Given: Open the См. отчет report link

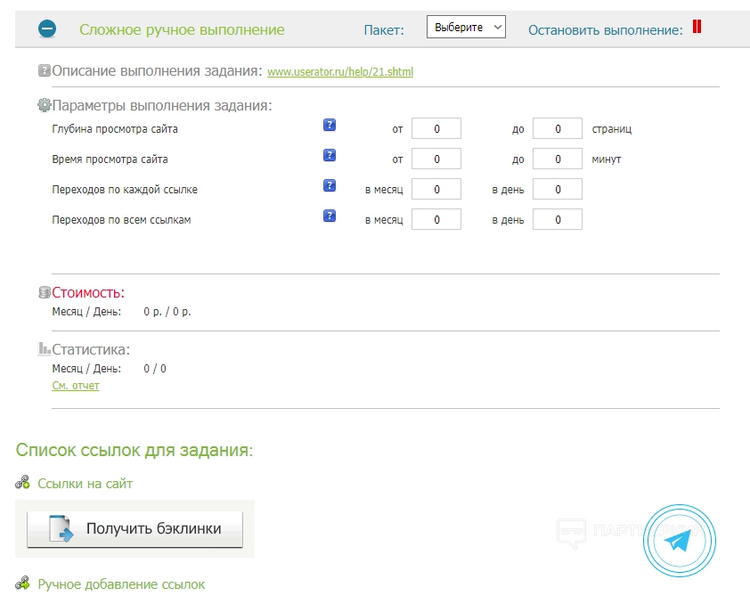Looking at the screenshot, I should pyautogui.click(x=76, y=386).
